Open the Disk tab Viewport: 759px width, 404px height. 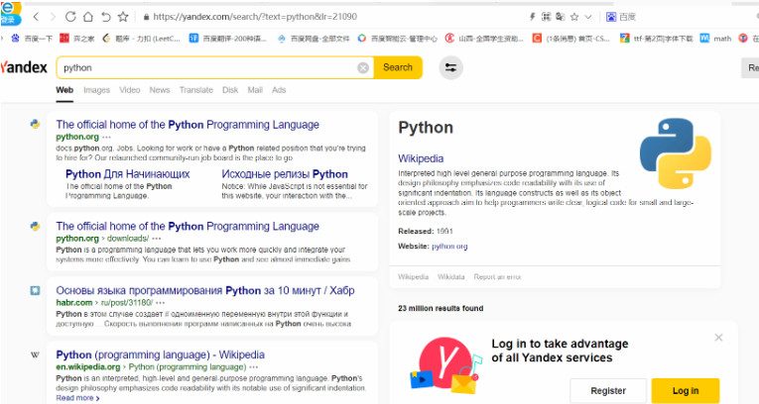point(230,90)
